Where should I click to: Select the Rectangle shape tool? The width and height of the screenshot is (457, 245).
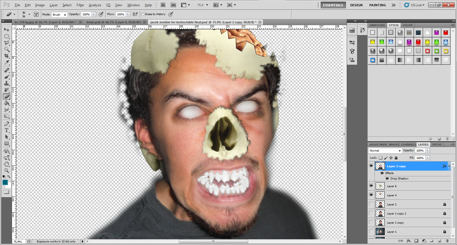7,143
